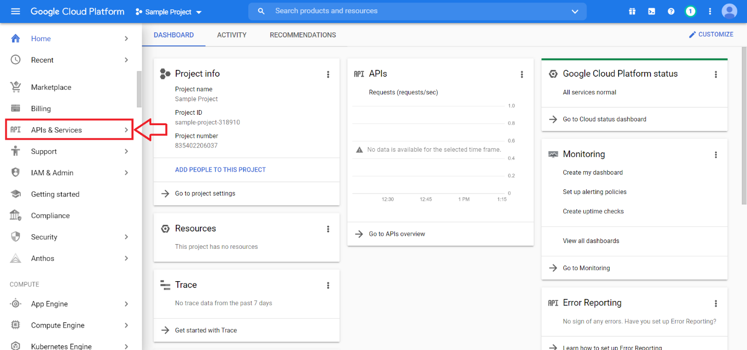The width and height of the screenshot is (747, 350).
Task: Click View all dashboards link
Action: pos(591,241)
